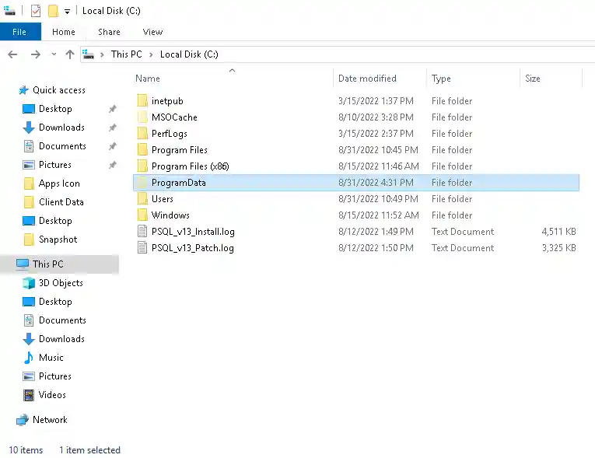Click the Properties quick access toolbar icon

tap(35, 11)
